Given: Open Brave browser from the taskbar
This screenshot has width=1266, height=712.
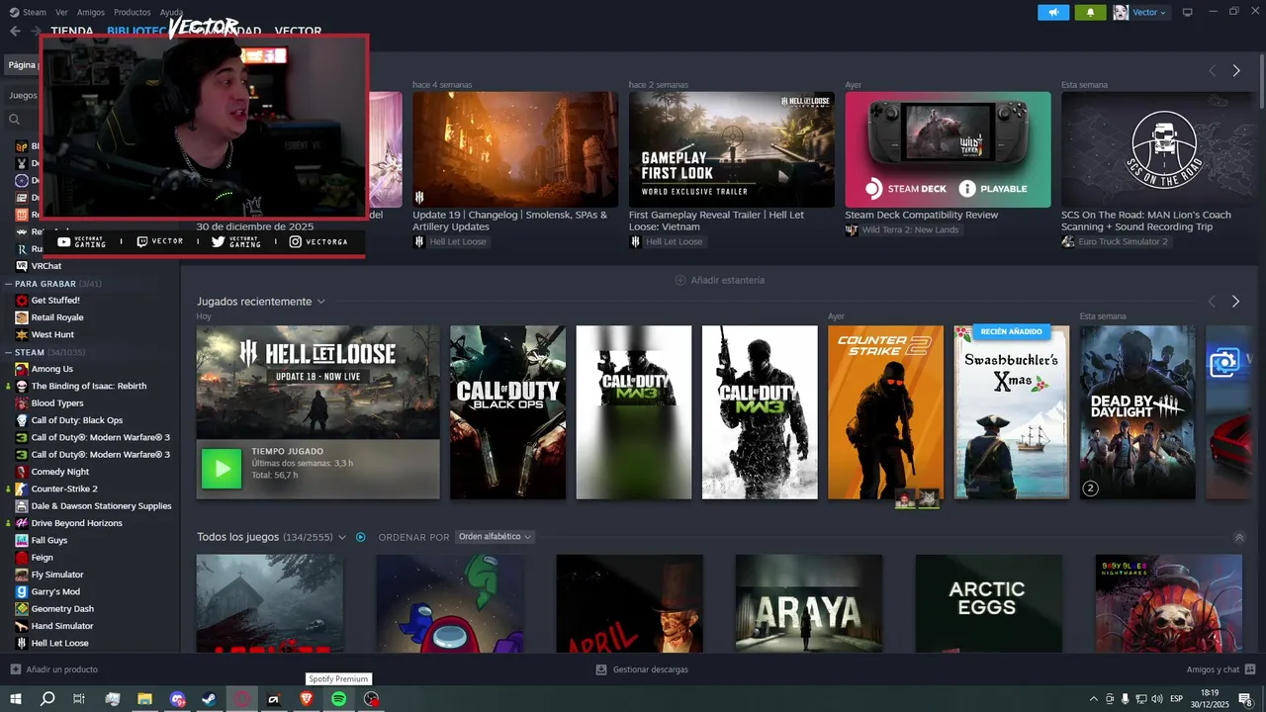Looking at the screenshot, I should [x=307, y=699].
